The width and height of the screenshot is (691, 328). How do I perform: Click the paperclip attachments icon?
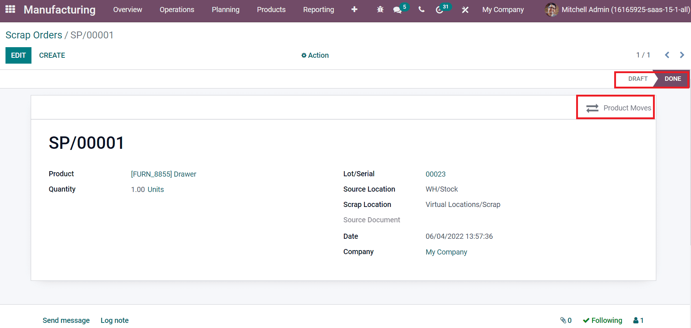563,320
